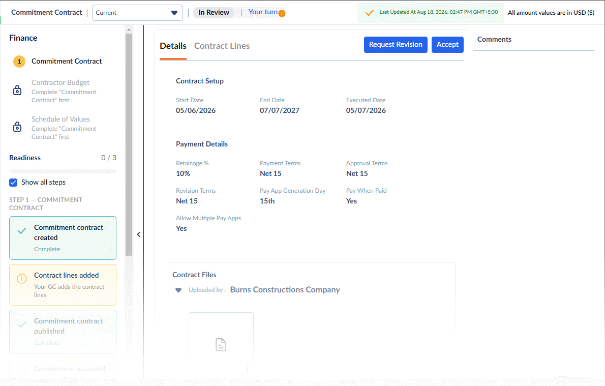Switch to the Contract Lines tab
Screen dimensions: 605x386
(222, 46)
